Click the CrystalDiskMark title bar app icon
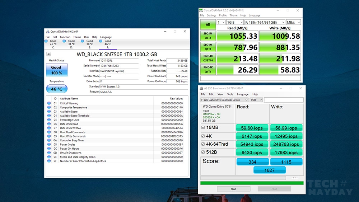Screen dimensions: 359x202 [201, 10]
